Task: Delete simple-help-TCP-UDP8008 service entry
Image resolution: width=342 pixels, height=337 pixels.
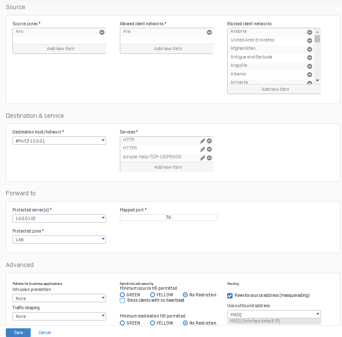Action: click(209, 158)
